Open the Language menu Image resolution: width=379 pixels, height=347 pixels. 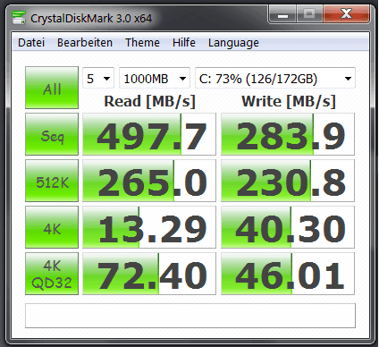[233, 43]
